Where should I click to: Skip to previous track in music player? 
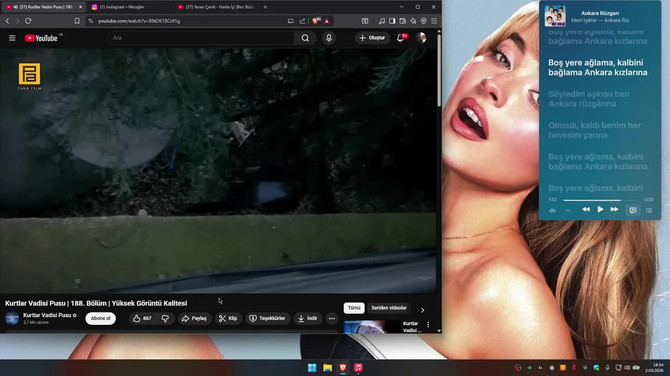point(586,209)
